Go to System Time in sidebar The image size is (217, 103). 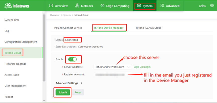point(12,20)
